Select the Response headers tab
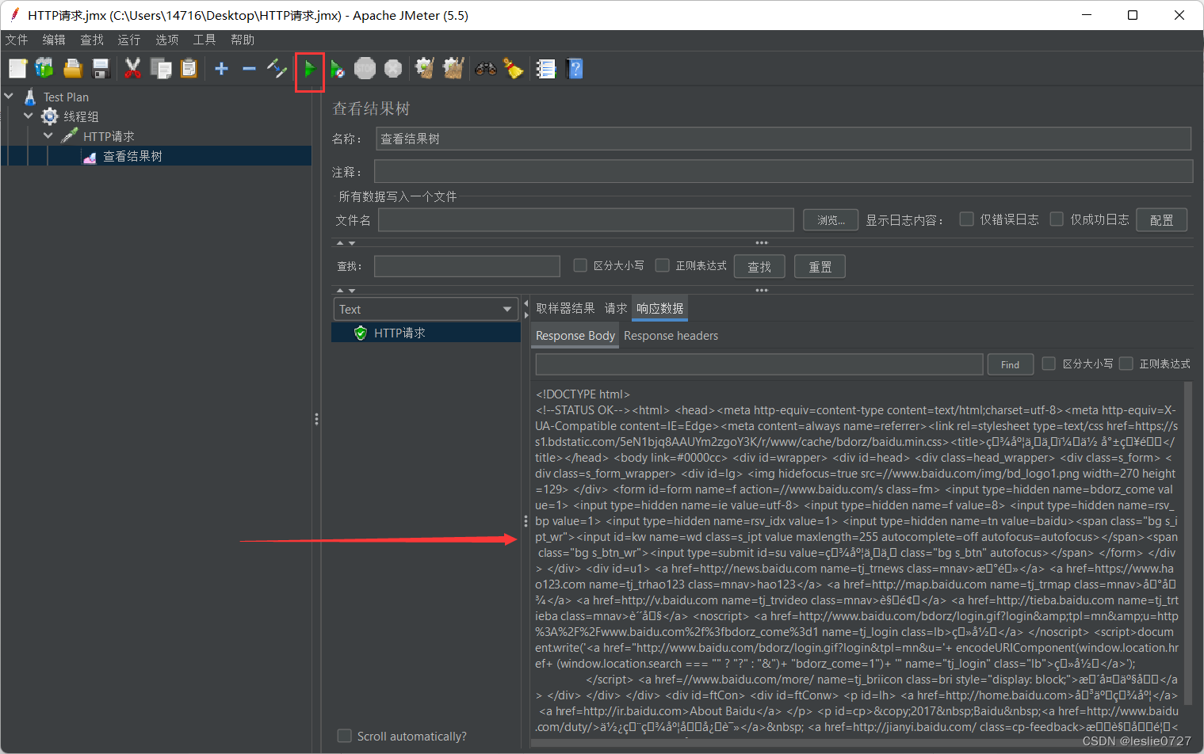Screen dimensions: 1204x754 coord(671,336)
